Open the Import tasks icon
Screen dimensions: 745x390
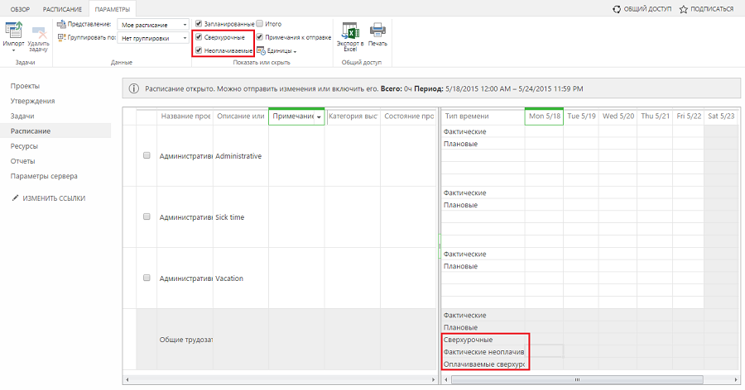click(x=13, y=31)
